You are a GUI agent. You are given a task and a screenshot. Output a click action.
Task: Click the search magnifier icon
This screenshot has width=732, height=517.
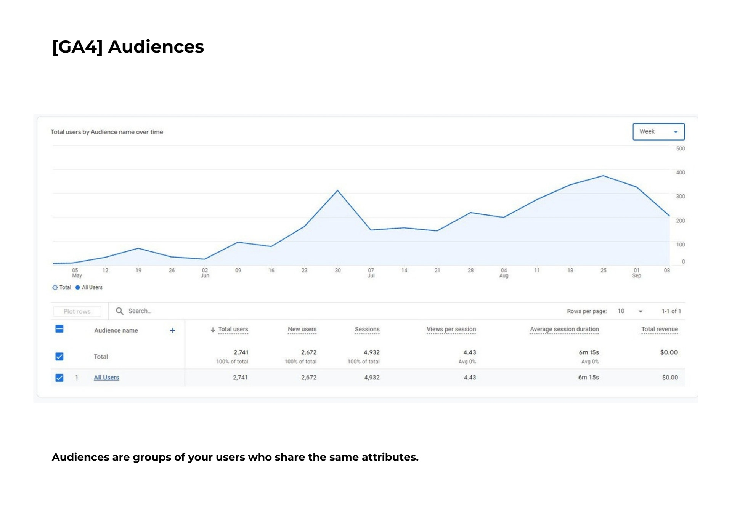coord(119,311)
